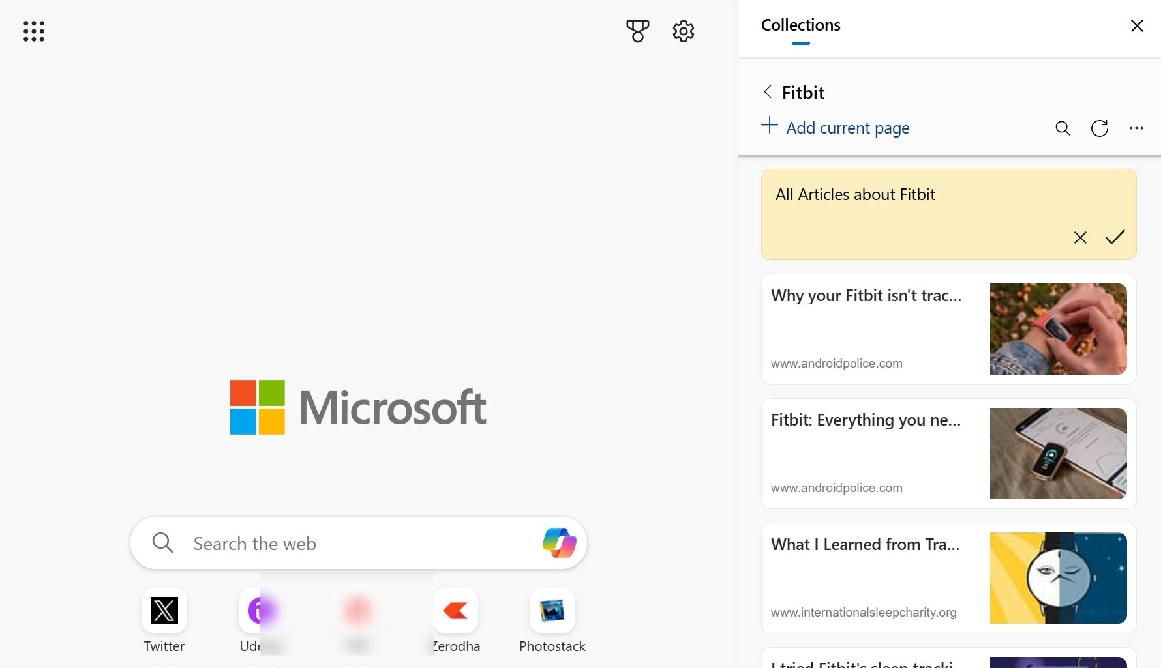Click www.internationalsleepcharity.org source text
The width and height of the screenshot is (1161, 668).
click(864, 612)
